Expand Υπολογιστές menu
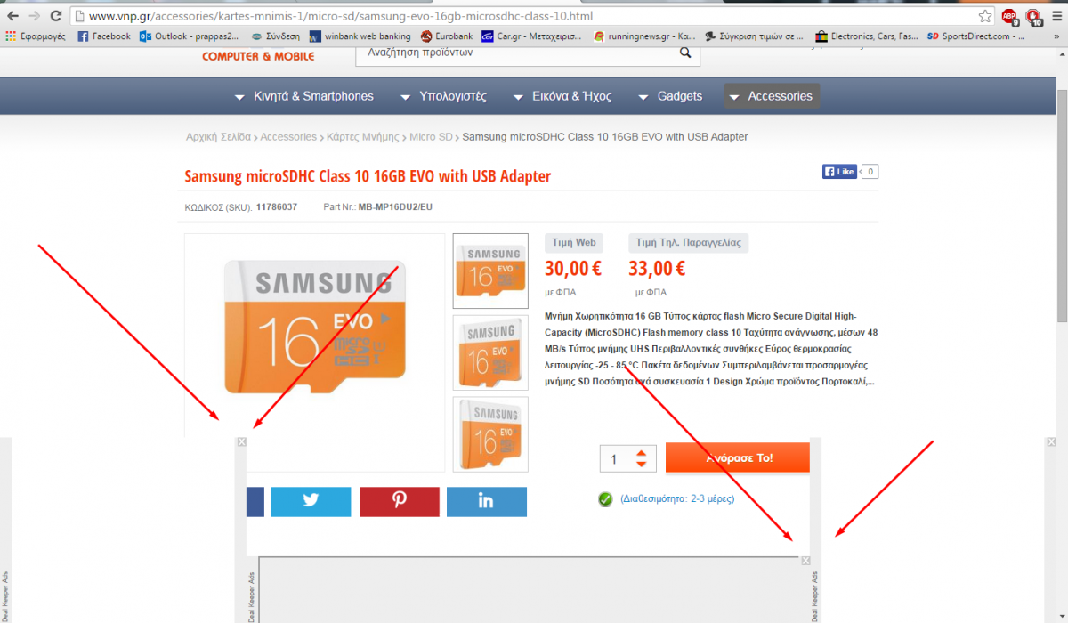Image resolution: width=1068 pixels, height=623 pixels. (x=442, y=96)
